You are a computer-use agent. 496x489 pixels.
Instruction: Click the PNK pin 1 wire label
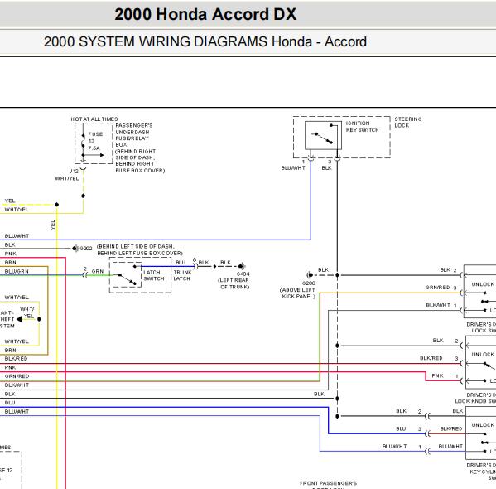437,375
